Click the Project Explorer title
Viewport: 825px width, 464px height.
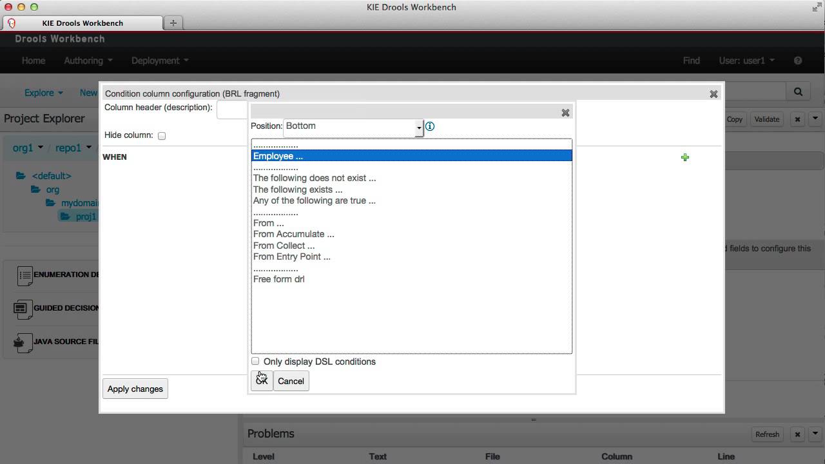(x=44, y=119)
